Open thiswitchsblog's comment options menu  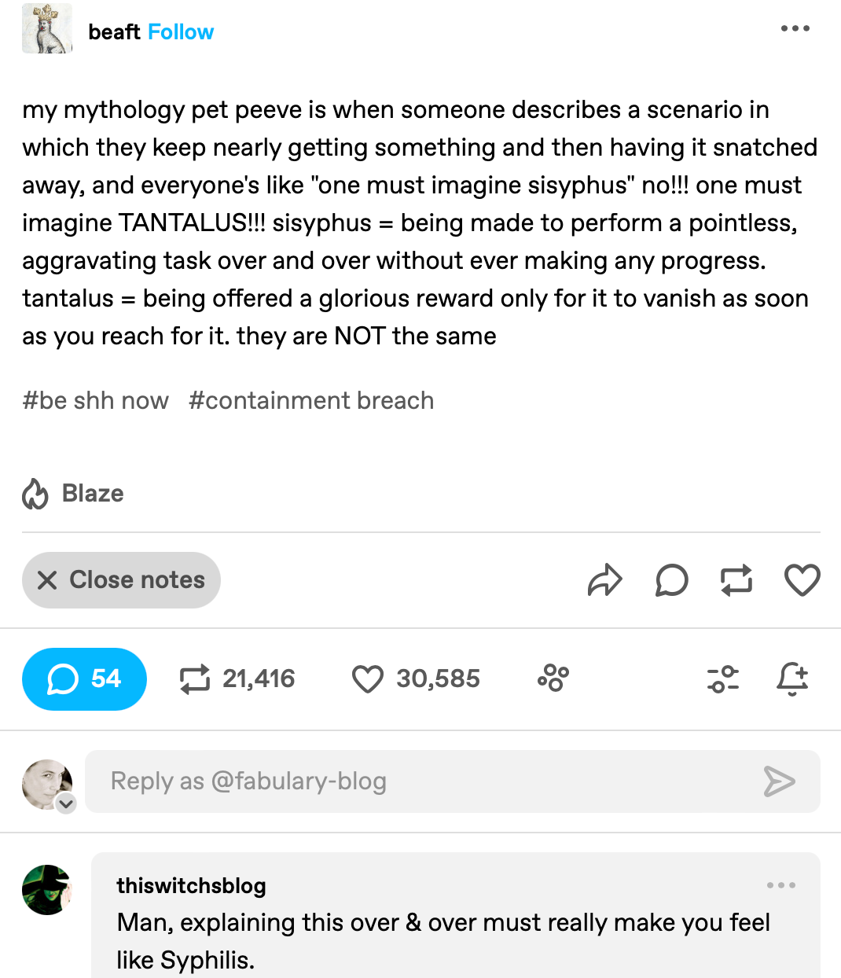pyautogui.click(x=781, y=885)
